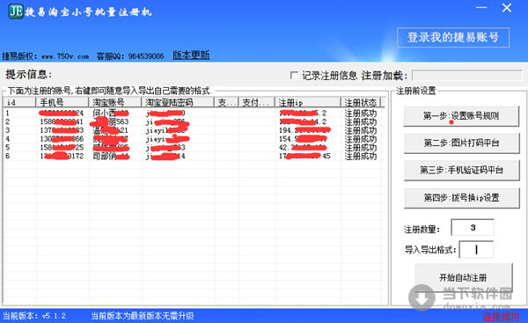Image resolution: width=528 pixels, height=323 pixels.
Task: Select row with id 5
Action: [x=194, y=148]
